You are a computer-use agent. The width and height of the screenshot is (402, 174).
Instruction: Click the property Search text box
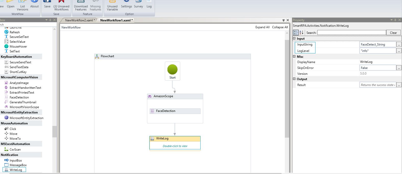point(351,33)
